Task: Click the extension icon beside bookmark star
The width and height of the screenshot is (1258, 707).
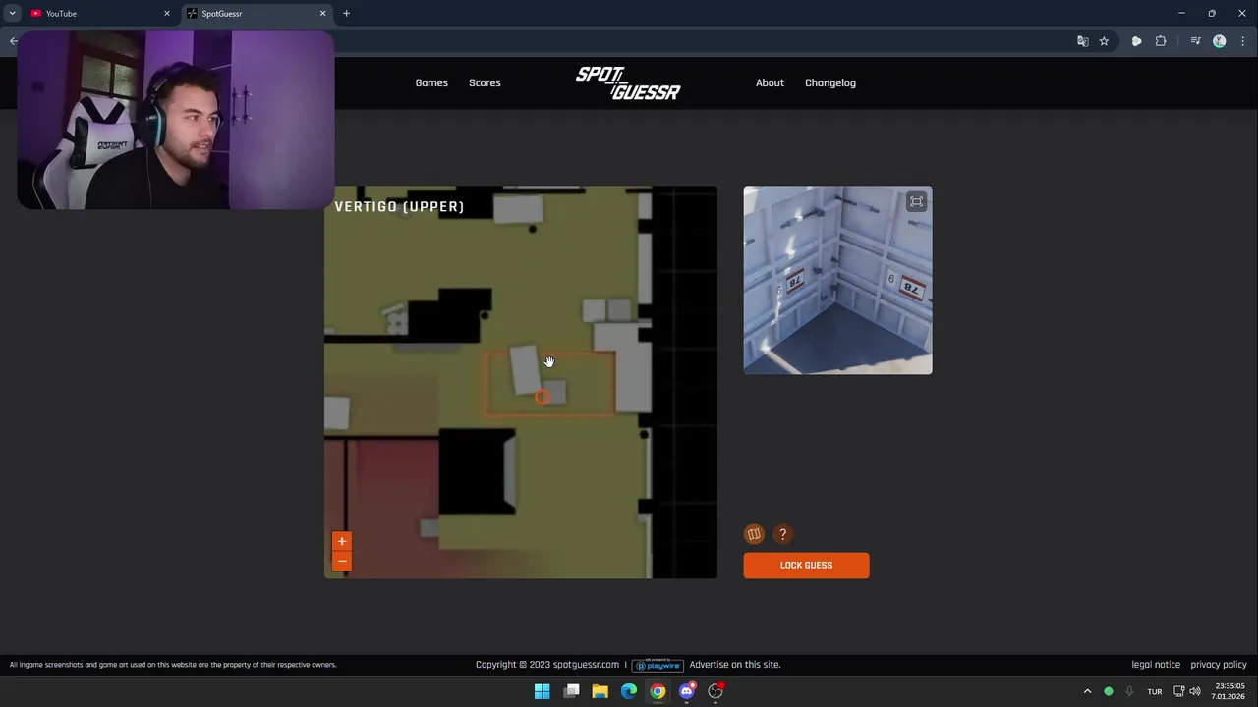Action: [x=1136, y=41]
